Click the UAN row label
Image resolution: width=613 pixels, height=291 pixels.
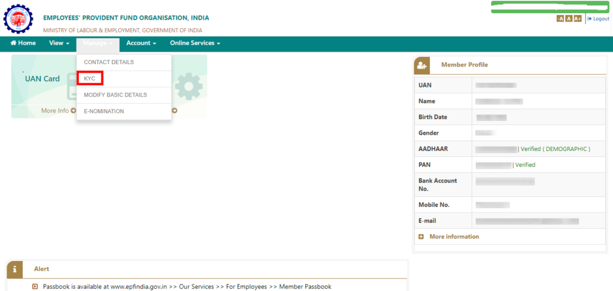[425, 85]
